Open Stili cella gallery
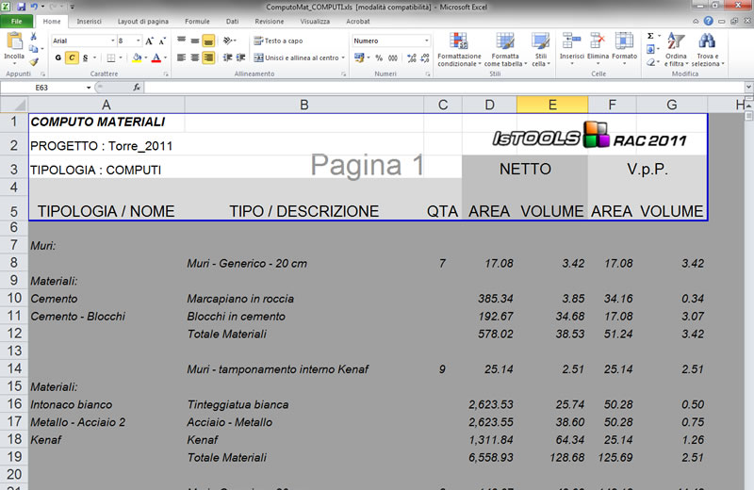This screenshot has height=490, width=754. pyautogui.click(x=540, y=50)
